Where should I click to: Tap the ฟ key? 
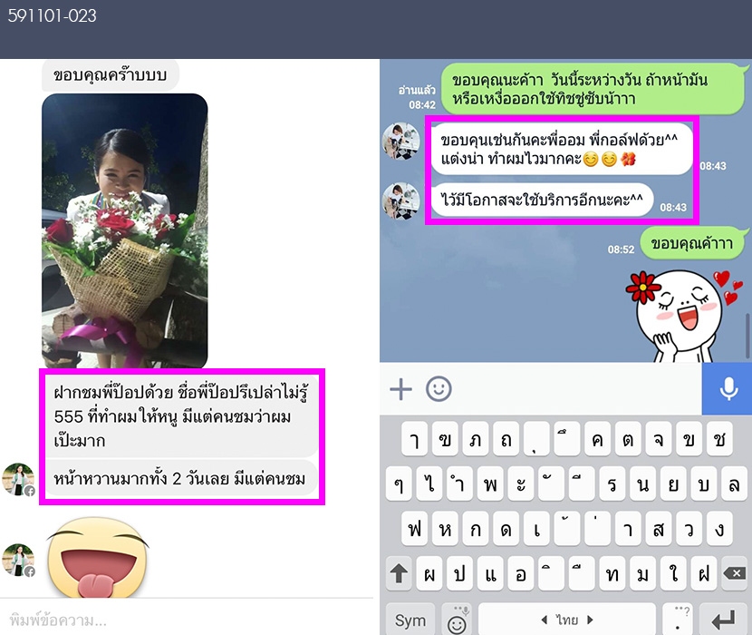click(414, 528)
